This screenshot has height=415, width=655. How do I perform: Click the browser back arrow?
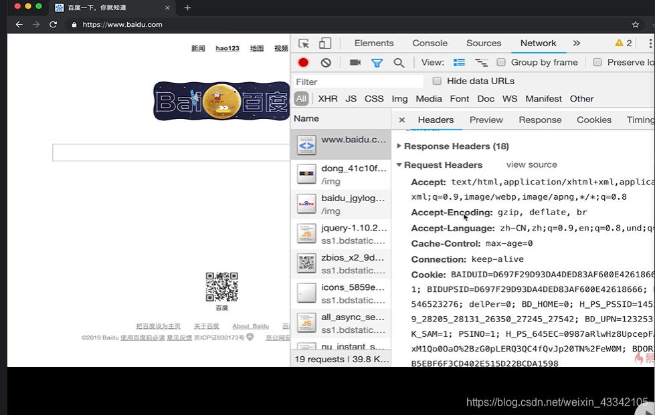[19, 25]
